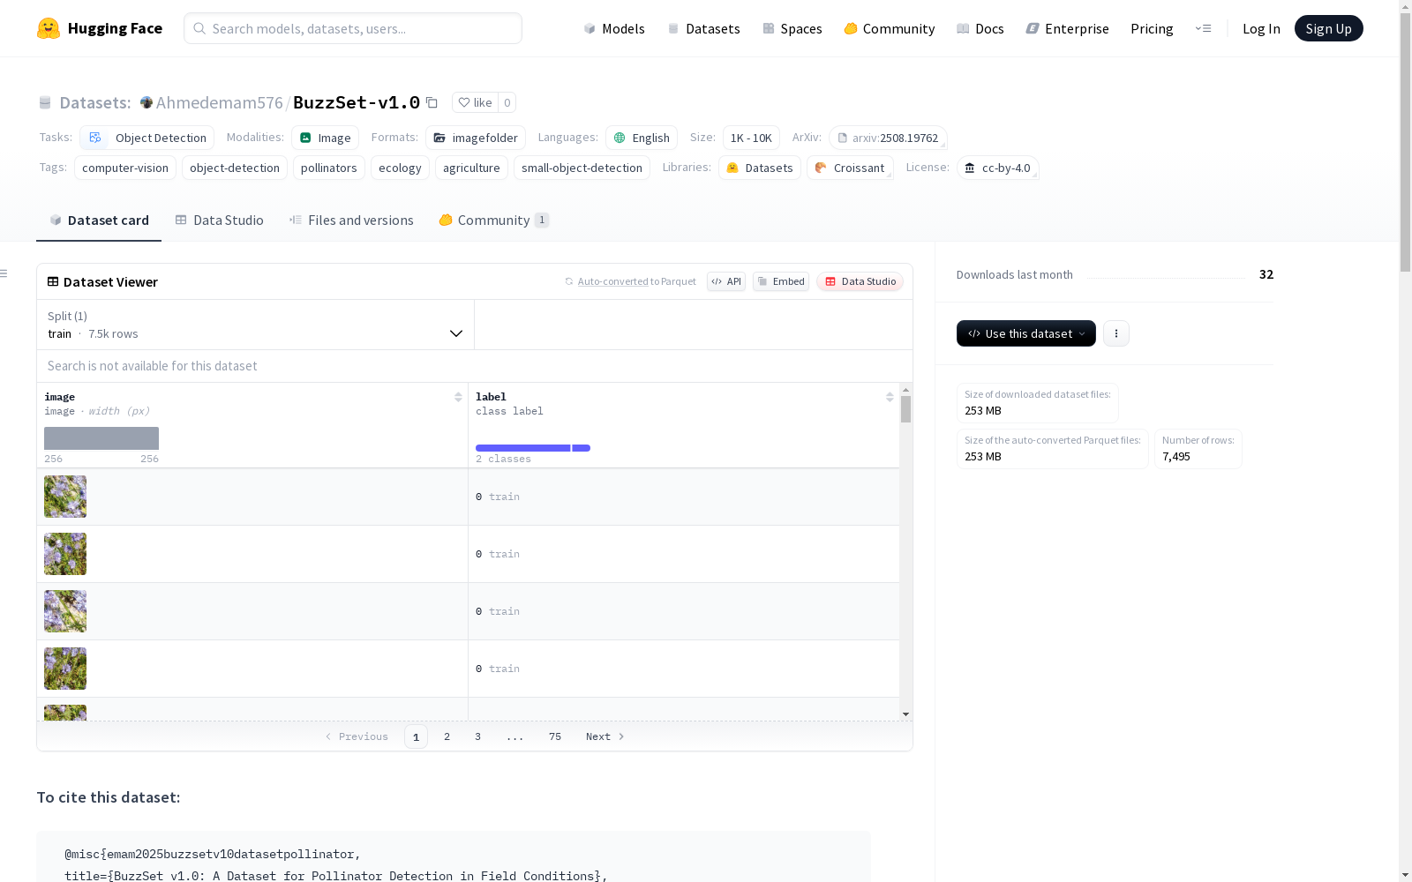This screenshot has height=882, width=1412.
Task: Click the Ahmedemam576 avatar icon
Action: click(x=146, y=102)
